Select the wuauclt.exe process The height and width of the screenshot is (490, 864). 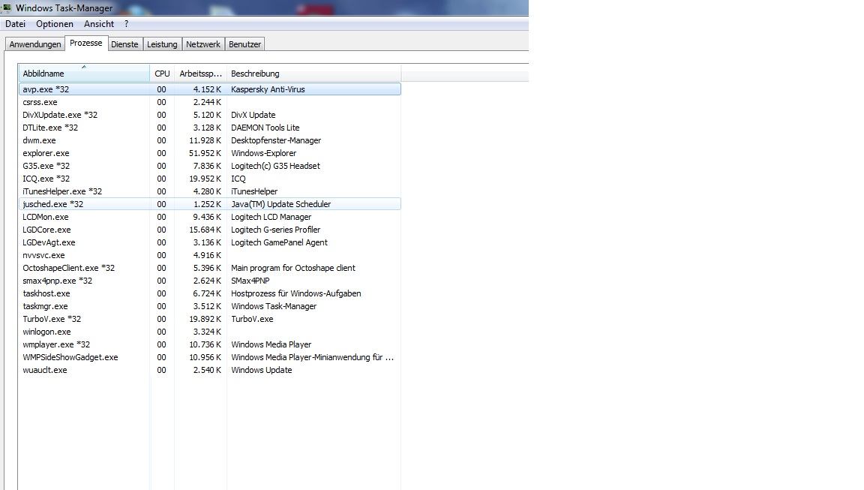tap(209, 370)
